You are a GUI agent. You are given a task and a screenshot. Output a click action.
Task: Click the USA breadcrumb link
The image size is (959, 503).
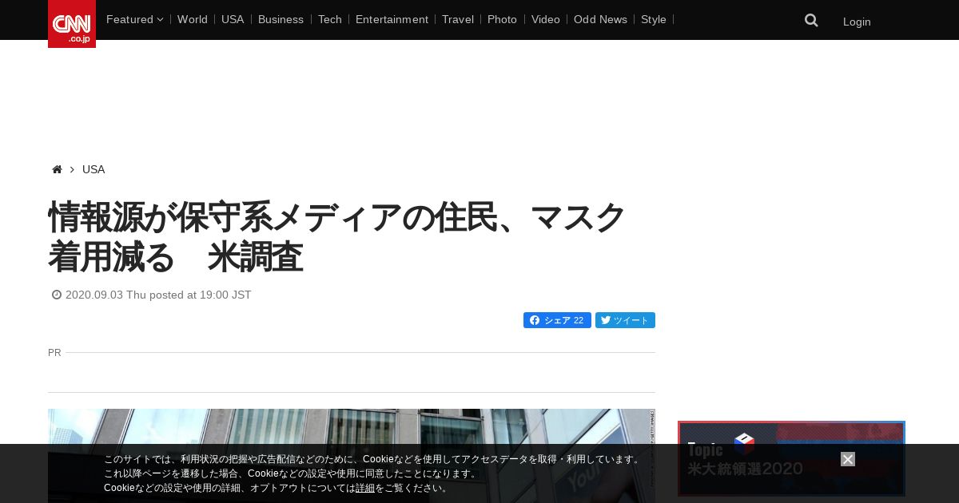94,169
